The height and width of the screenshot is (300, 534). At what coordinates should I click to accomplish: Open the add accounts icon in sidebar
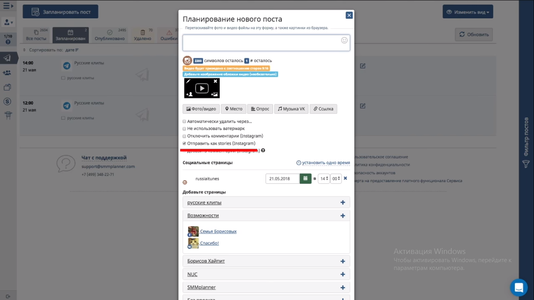(x=7, y=73)
